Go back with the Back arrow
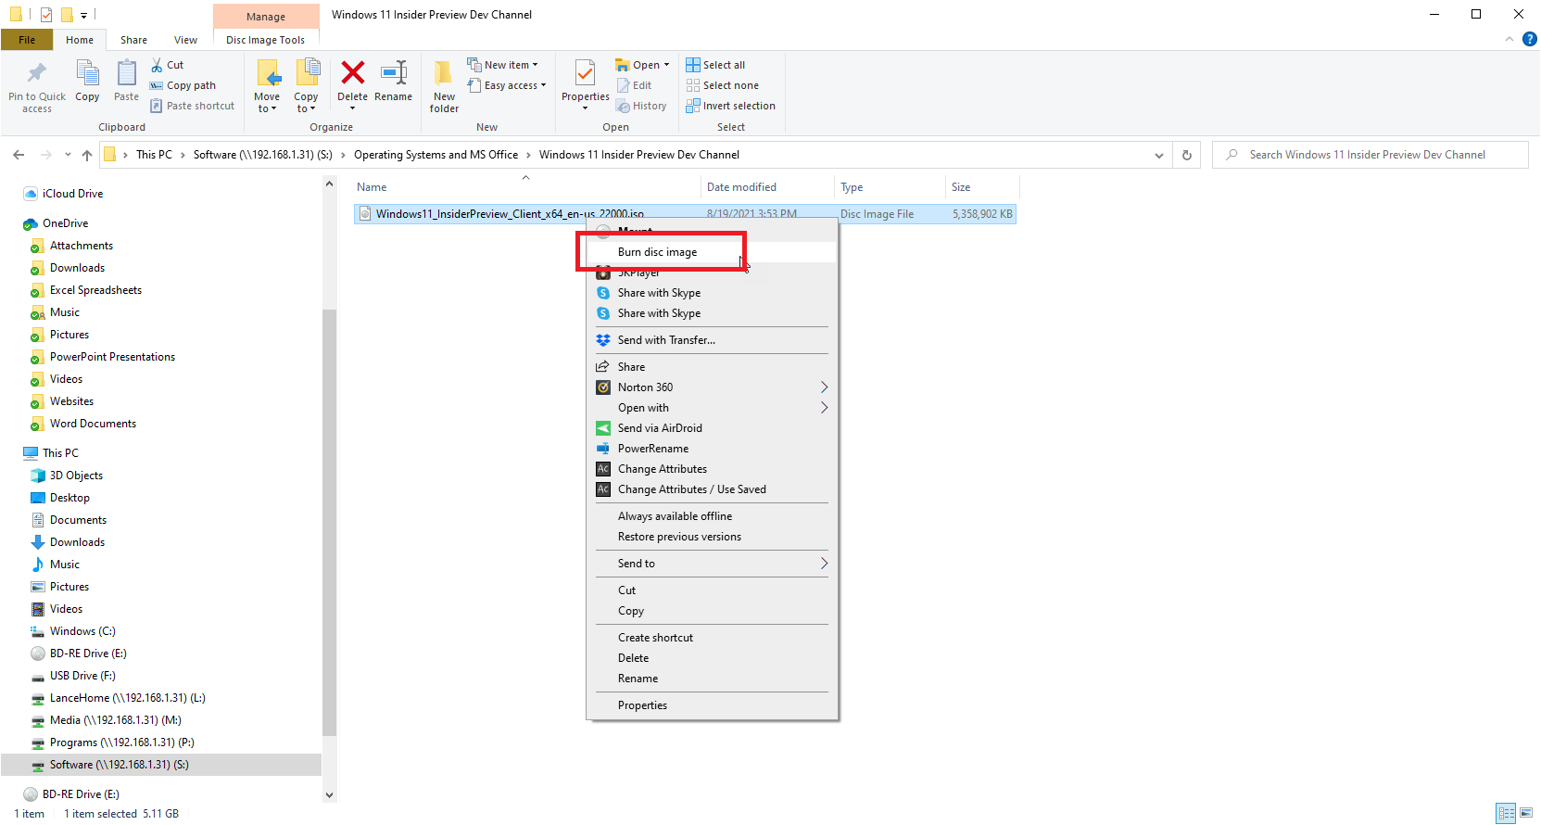The height and width of the screenshot is (825, 1541). 19,155
